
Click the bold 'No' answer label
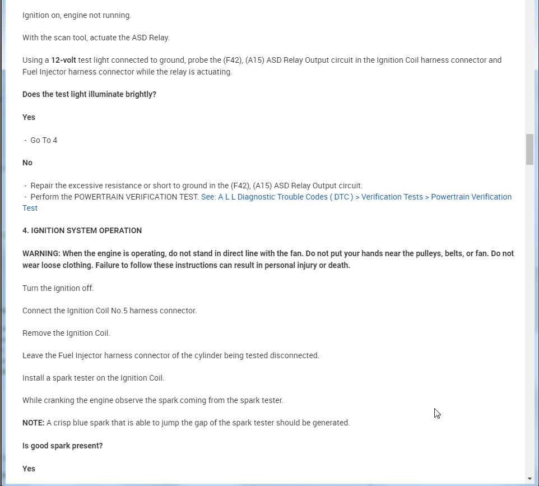27,163
